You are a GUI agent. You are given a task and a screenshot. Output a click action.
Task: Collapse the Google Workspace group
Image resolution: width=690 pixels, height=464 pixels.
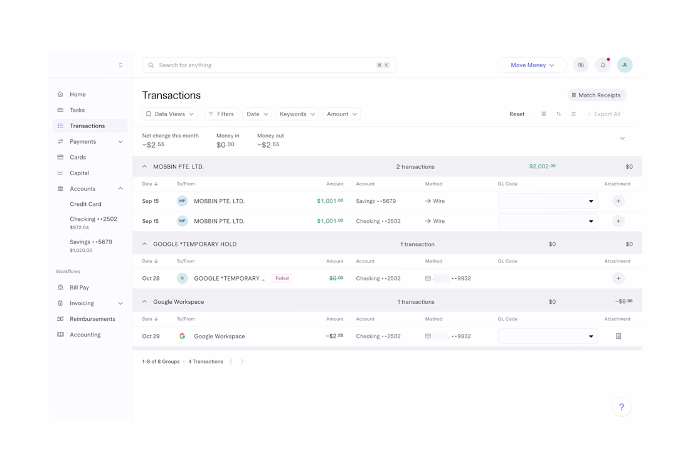(x=145, y=302)
